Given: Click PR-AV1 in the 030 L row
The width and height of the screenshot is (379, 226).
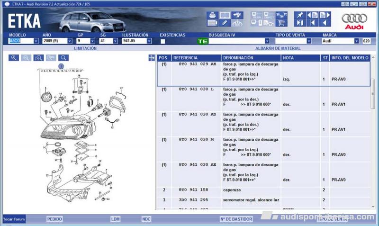Looking at the screenshot, I should (x=338, y=104).
